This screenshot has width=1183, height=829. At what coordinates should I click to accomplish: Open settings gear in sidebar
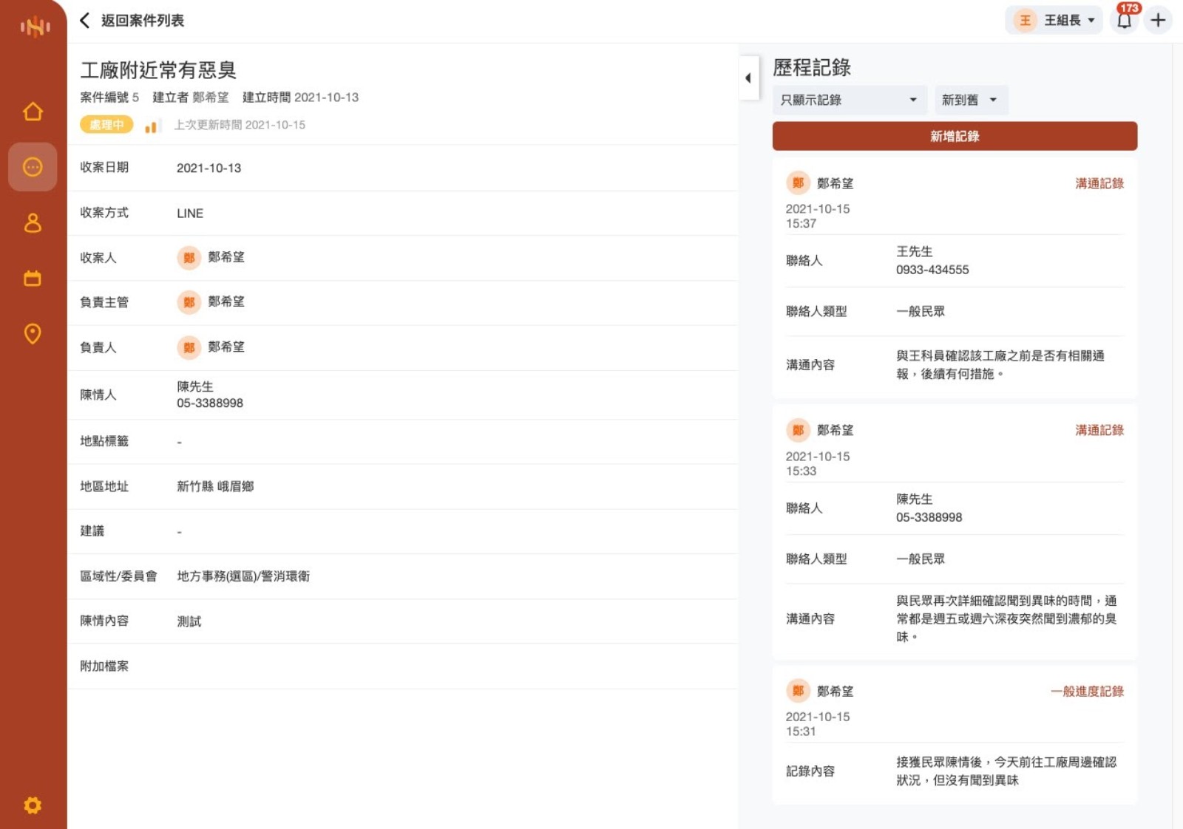tap(33, 805)
